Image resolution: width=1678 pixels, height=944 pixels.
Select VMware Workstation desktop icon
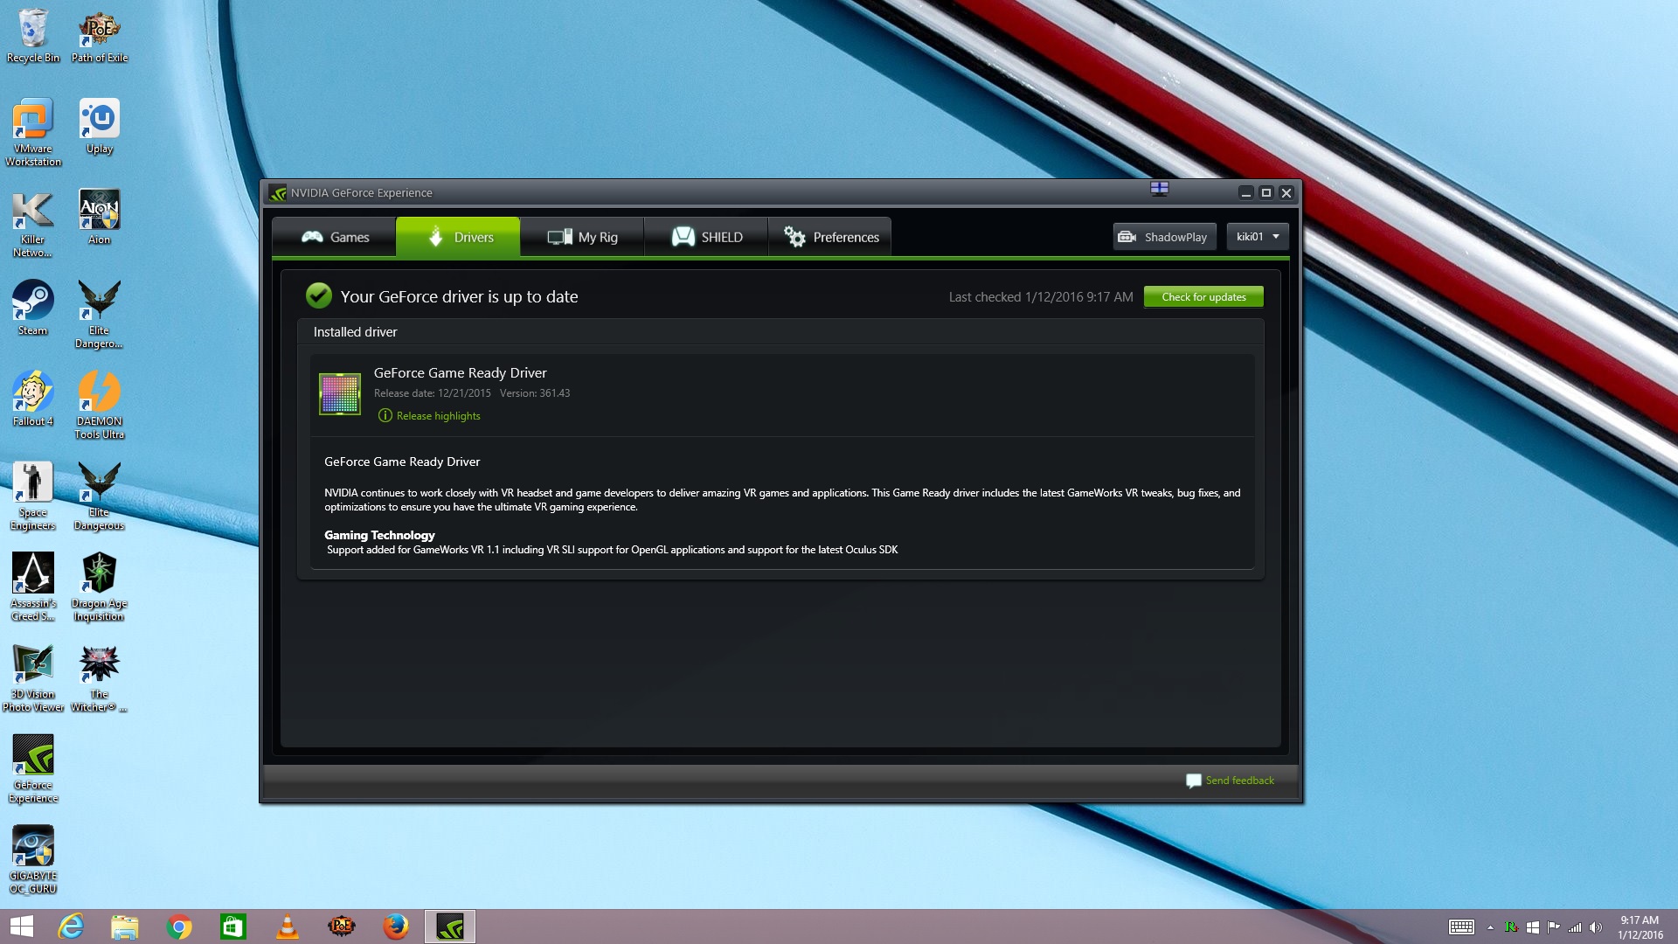(33, 132)
